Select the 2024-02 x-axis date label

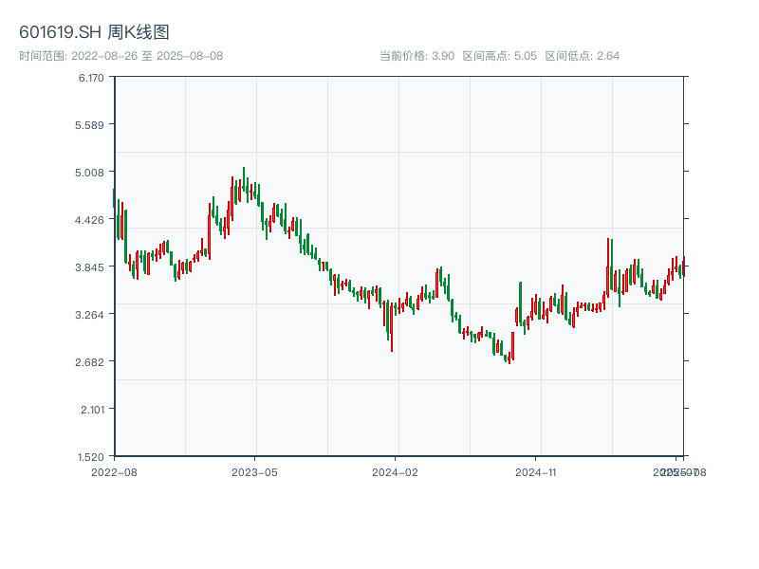point(396,471)
